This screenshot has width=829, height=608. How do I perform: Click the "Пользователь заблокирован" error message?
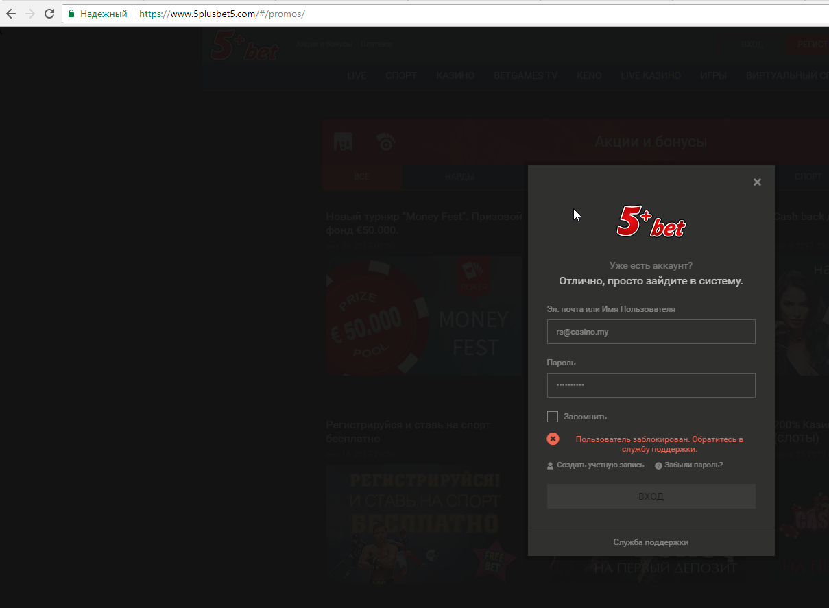coord(660,444)
